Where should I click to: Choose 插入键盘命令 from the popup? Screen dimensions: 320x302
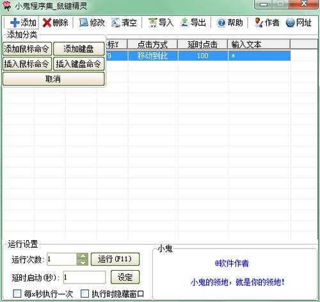79,64
